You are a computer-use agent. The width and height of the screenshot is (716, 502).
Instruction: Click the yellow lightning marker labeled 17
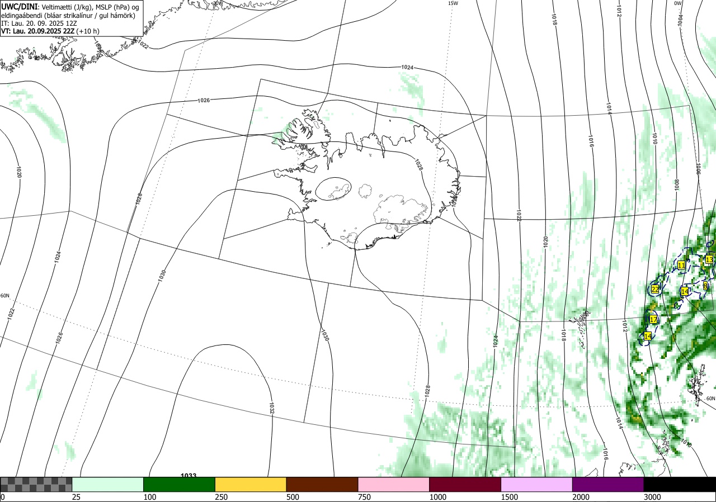(653, 320)
